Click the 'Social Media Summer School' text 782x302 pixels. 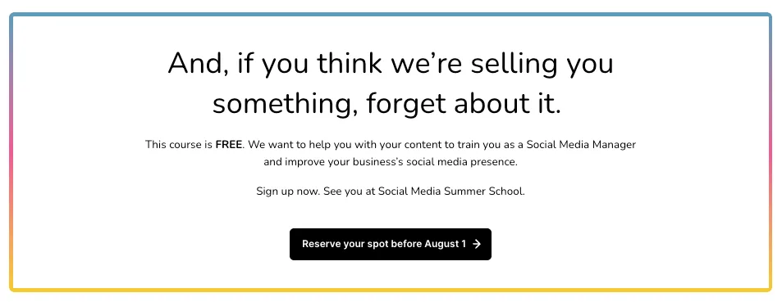point(450,191)
